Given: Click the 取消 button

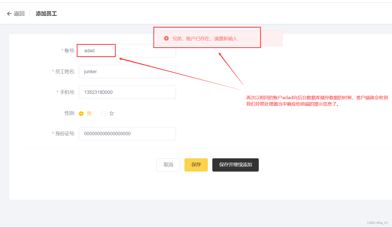Looking at the screenshot, I should coord(168,165).
